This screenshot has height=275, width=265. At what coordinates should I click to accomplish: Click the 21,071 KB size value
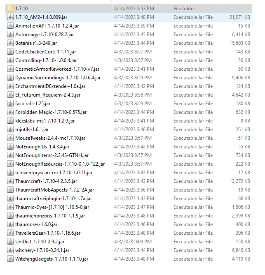pos(240,17)
